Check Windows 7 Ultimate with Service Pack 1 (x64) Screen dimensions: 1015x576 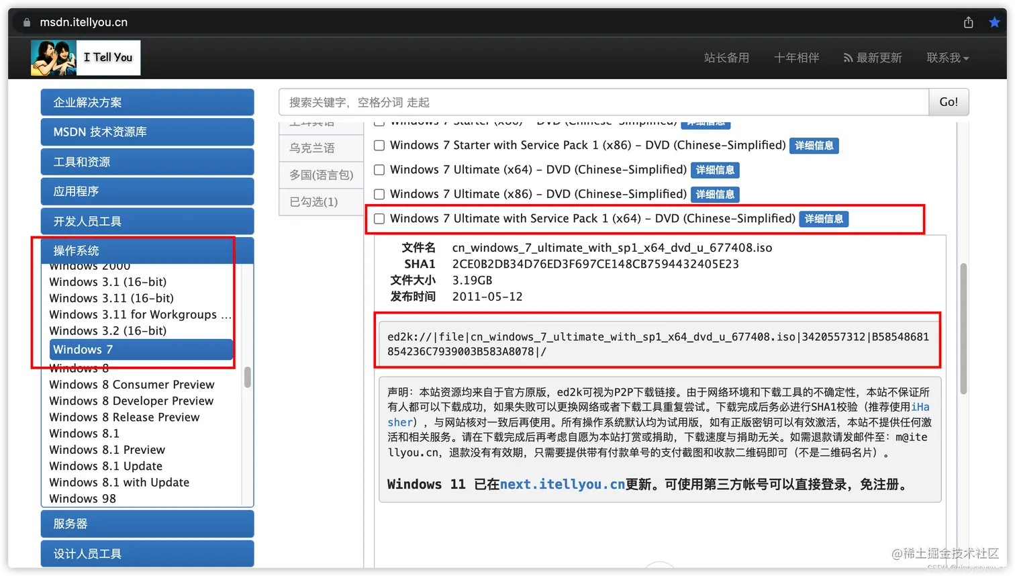point(379,219)
